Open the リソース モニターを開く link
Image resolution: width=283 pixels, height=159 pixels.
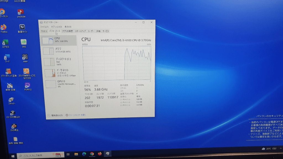point(77,115)
